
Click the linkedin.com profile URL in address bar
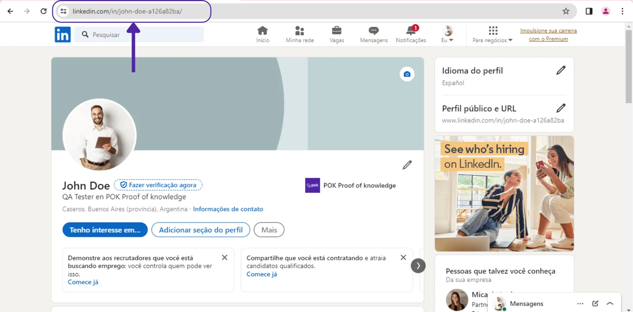tap(127, 11)
